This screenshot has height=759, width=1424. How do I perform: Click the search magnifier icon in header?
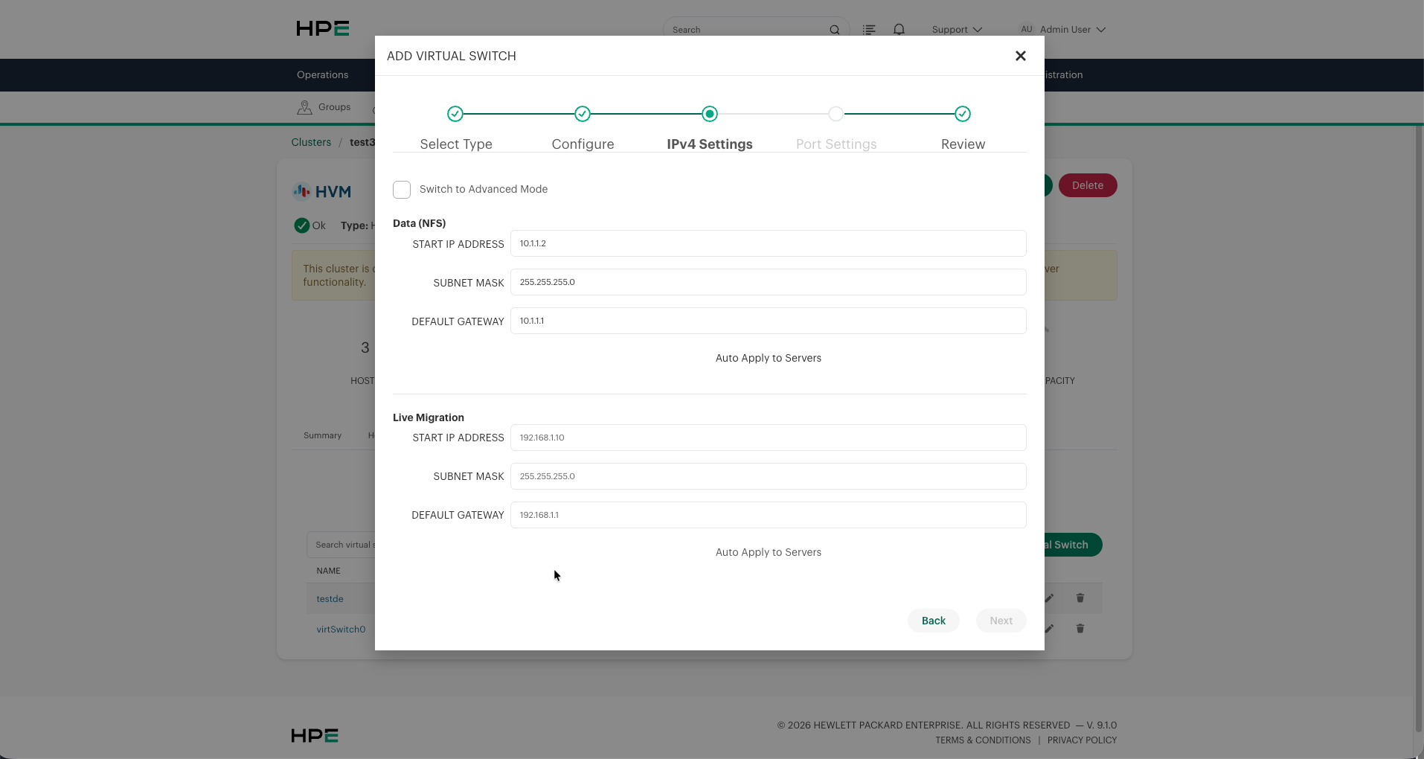835,30
